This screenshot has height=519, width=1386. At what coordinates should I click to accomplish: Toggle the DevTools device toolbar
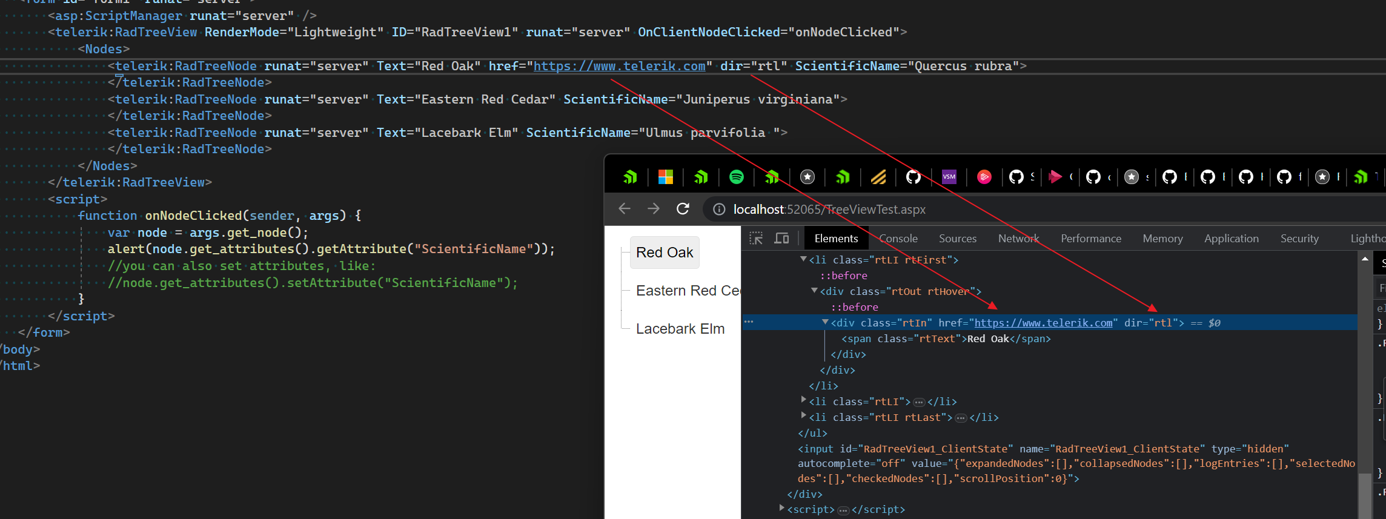(782, 239)
